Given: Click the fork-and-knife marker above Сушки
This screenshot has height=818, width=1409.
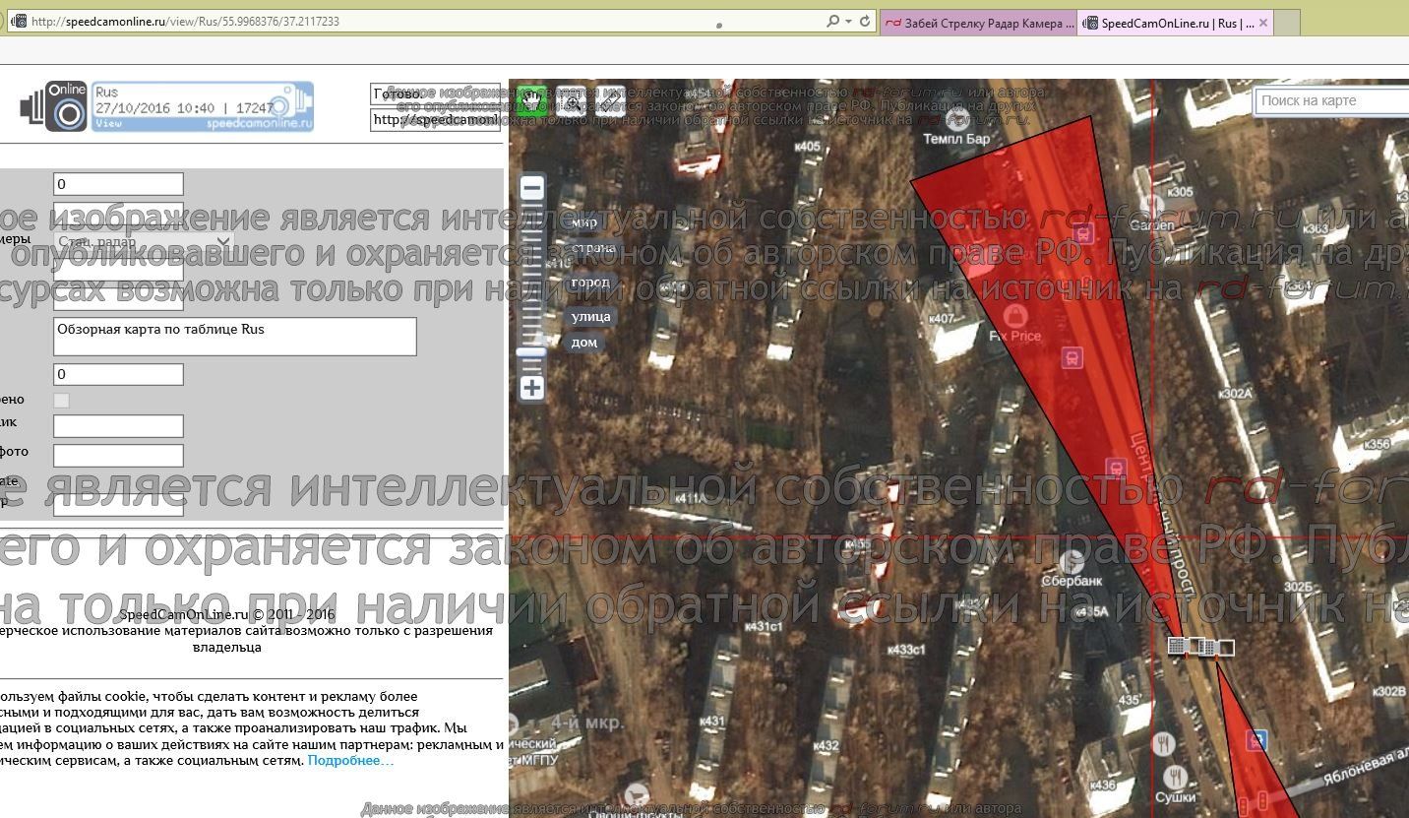Looking at the screenshot, I should click(1164, 743).
